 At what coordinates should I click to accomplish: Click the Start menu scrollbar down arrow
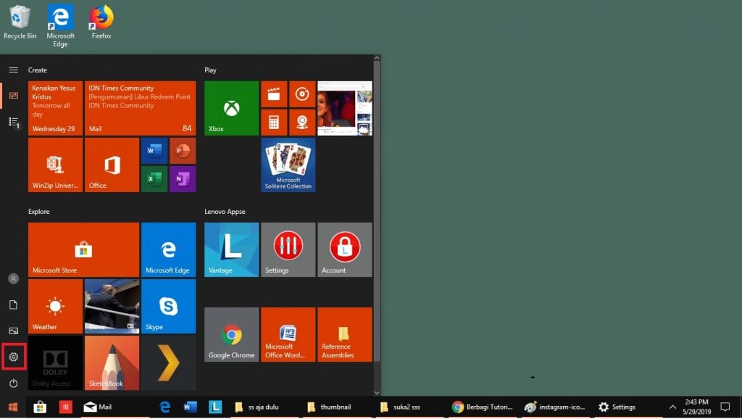377,392
